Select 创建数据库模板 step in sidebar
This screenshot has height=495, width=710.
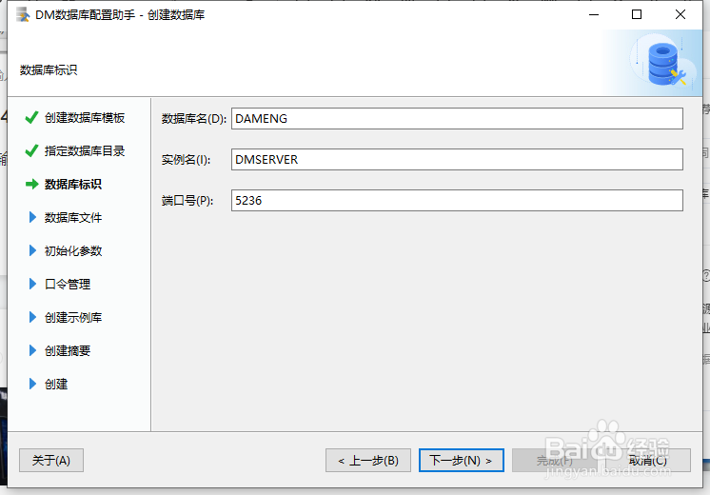coord(85,118)
